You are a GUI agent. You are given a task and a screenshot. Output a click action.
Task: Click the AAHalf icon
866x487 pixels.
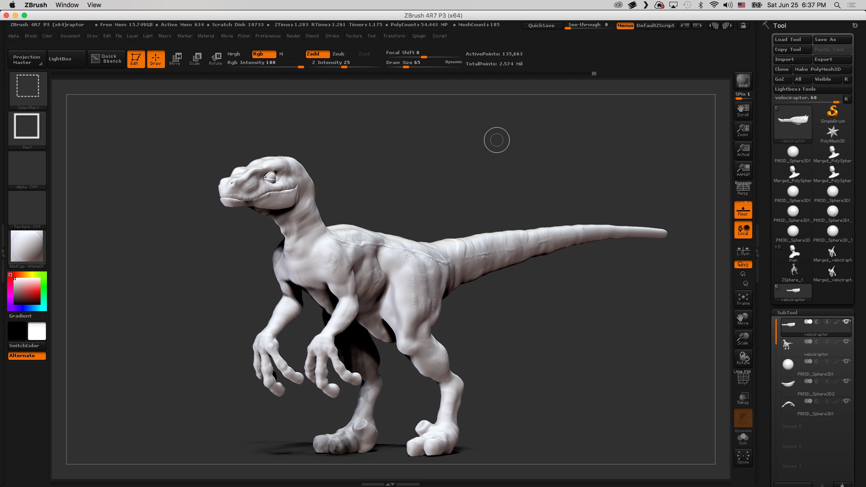click(743, 170)
